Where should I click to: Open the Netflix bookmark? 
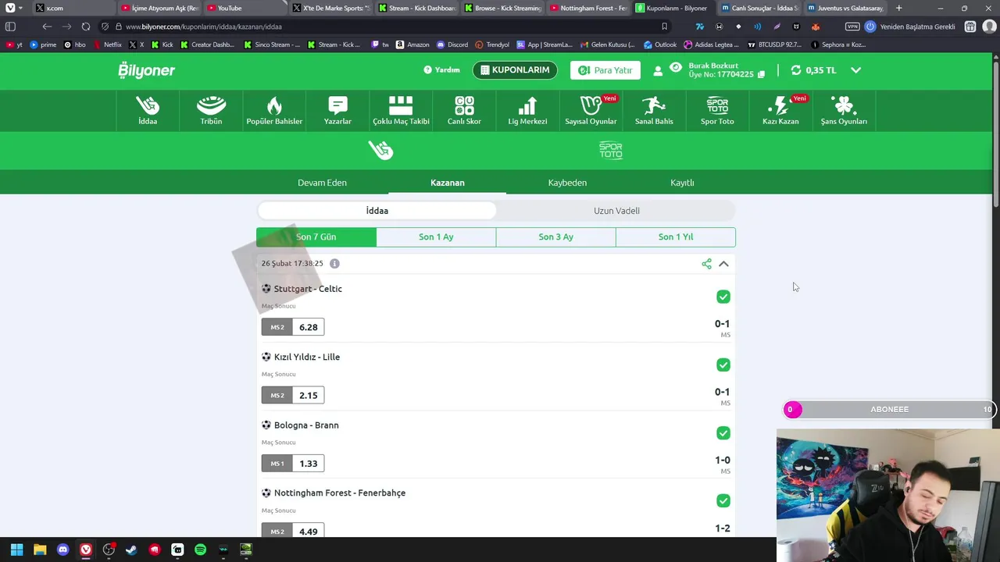(x=107, y=44)
